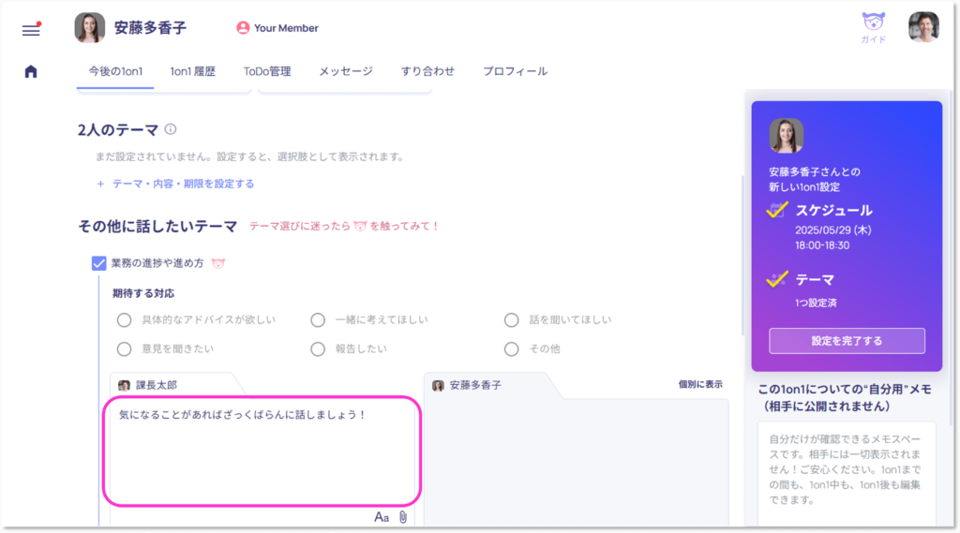Image resolution: width=960 pixels, height=533 pixels.
Task: Open text formatting Aa icon
Action: coord(382,517)
